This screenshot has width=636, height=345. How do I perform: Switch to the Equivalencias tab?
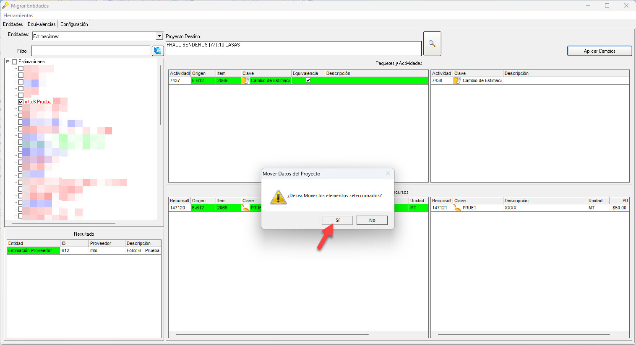click(42, 24)
